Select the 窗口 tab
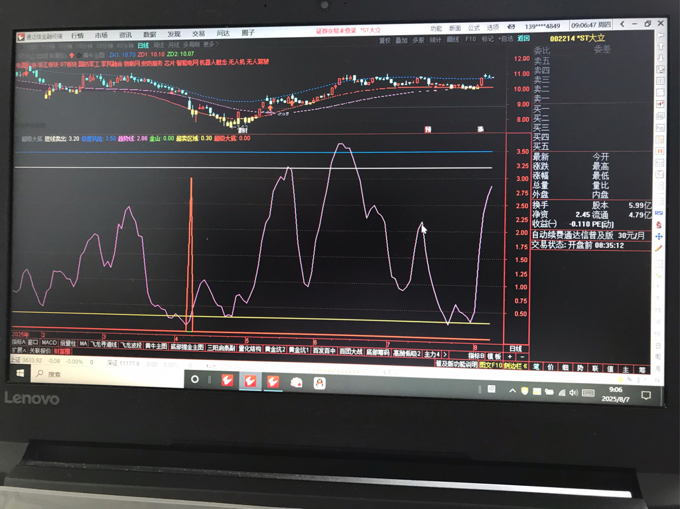Viewport: 680px width, 509px height. pos(33,342)
